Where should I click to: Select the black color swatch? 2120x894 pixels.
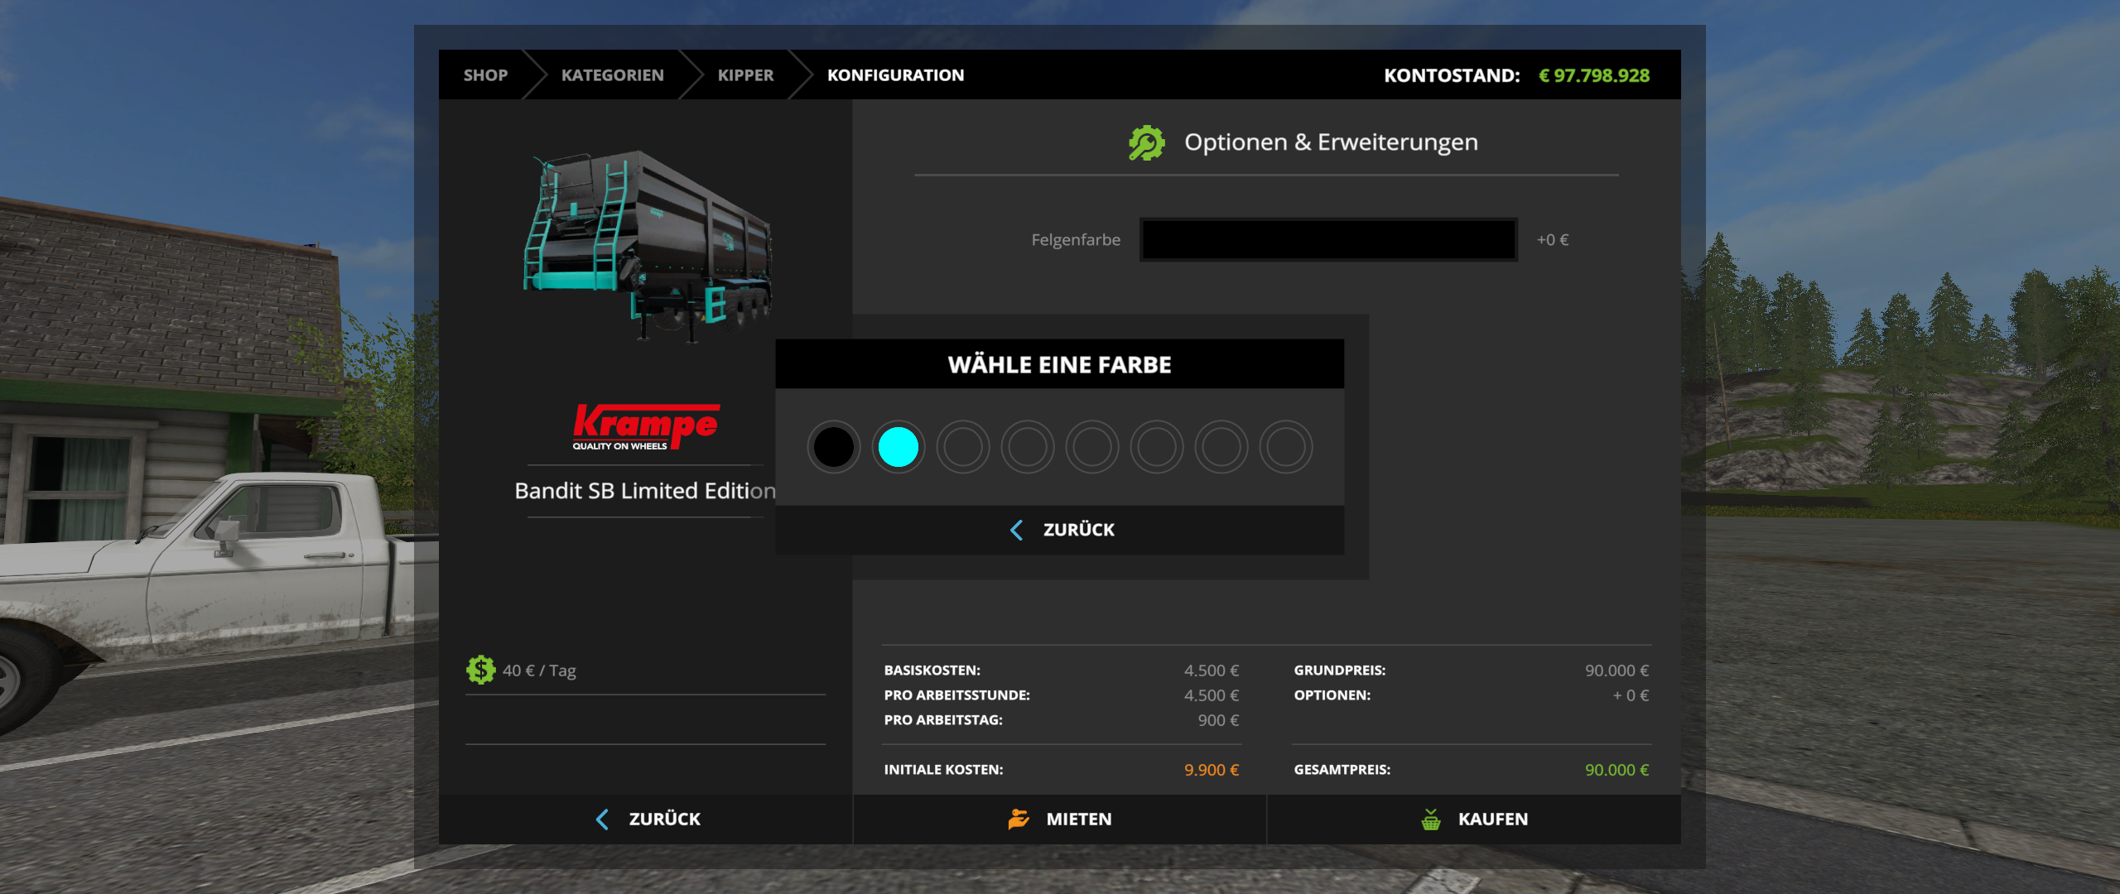(833, 447)
